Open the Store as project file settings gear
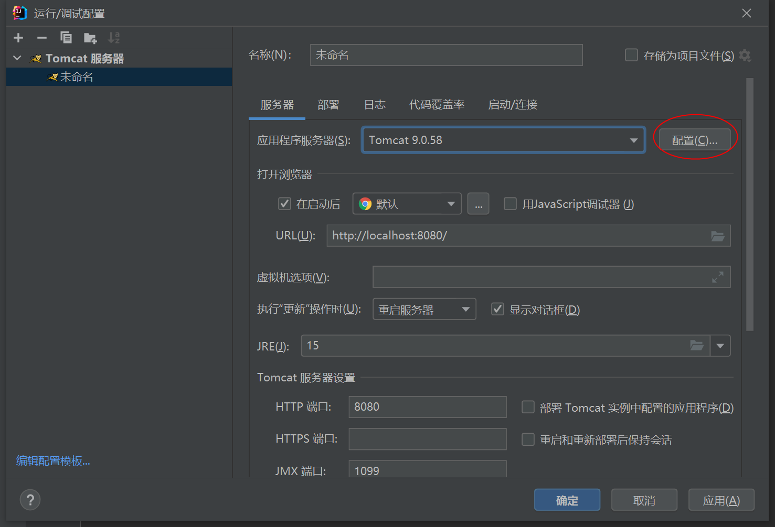 point(745,56)
